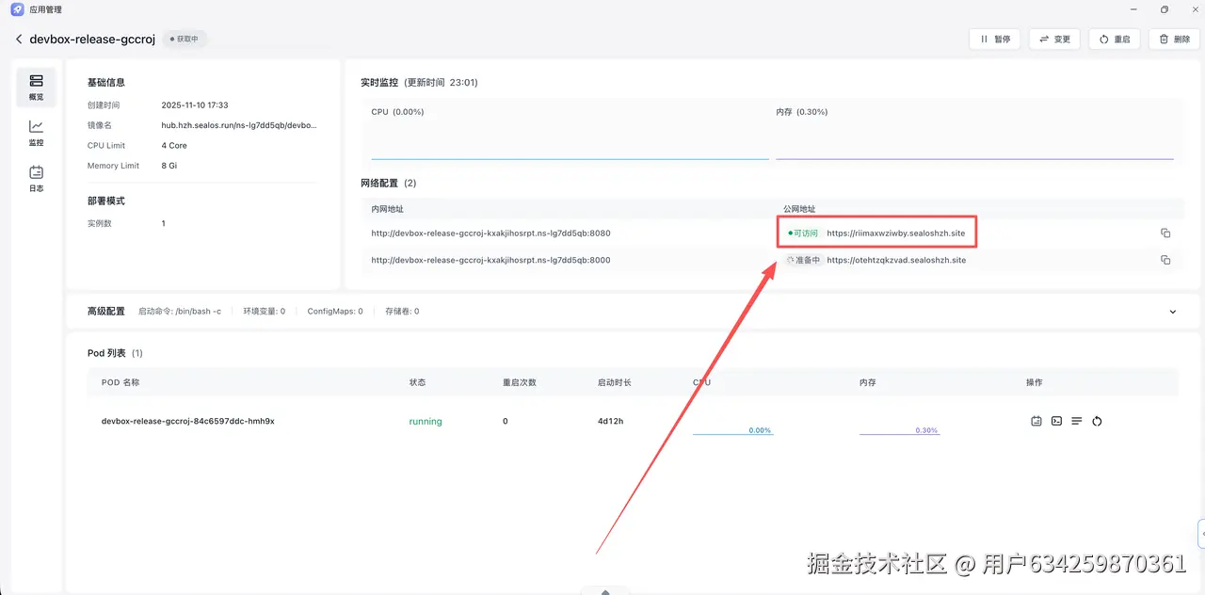Open the pod terminal icon
Image resolution: width=1205 pixels, height=595 pixels.
(1056, 422)
